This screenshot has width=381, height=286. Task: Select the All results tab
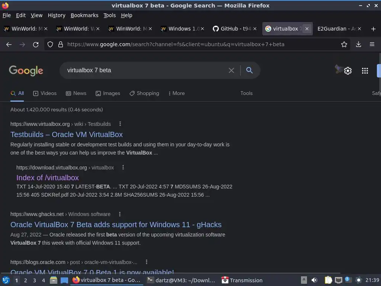tap(17, 93)
